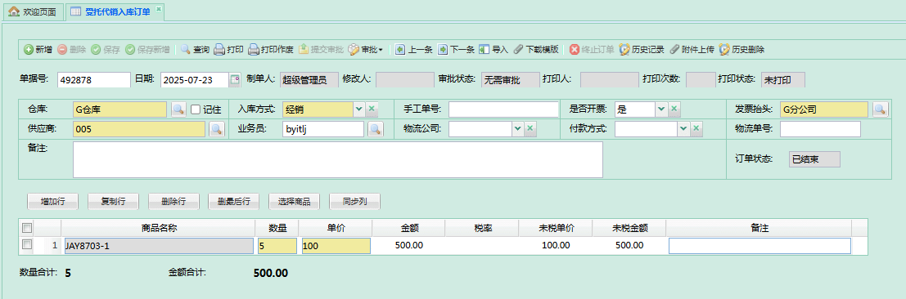Click the 备注 textarea in header form
This screenshot has width=906, height=299.
pos(338,160)
